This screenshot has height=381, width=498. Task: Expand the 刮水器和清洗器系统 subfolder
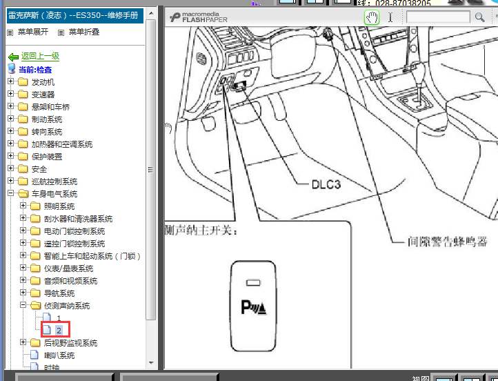[x=23, y=217]
